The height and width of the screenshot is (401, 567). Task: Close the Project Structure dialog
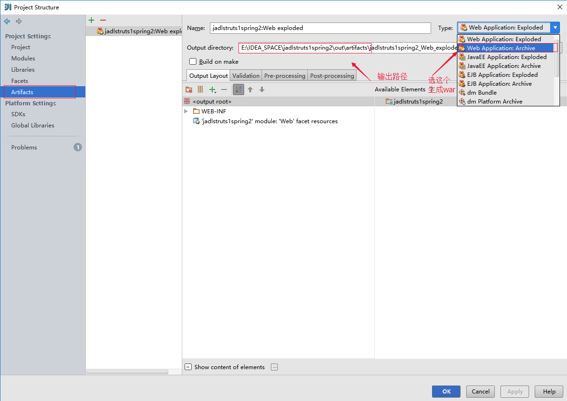tap(560, 7)
